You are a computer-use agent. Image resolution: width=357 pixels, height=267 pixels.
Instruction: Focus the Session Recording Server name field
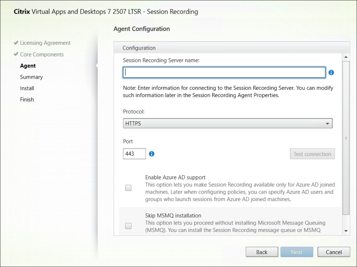224,73
